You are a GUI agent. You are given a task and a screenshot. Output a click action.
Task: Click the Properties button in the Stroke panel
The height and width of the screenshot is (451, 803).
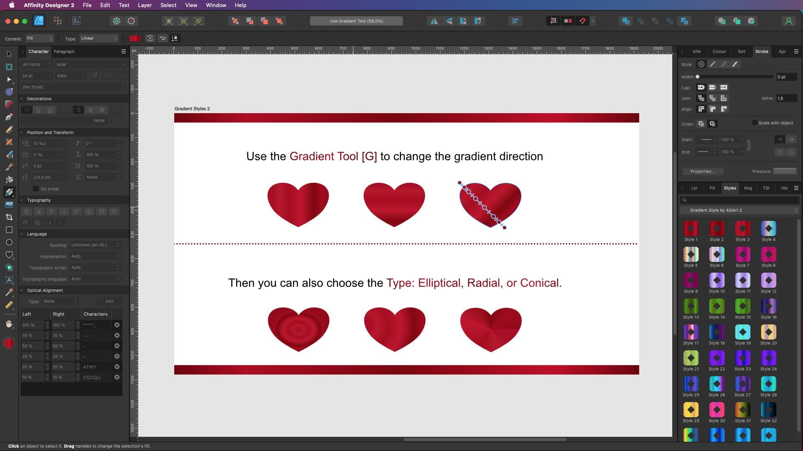pyautogui.click(x=703, y=172)
